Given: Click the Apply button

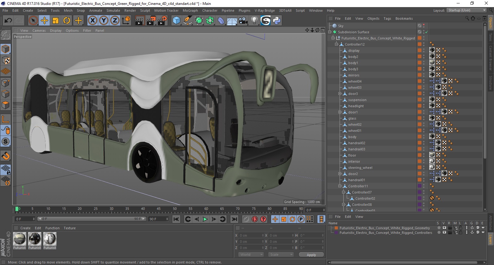Looking at the screenshot, I should click(x=311, y=255).
